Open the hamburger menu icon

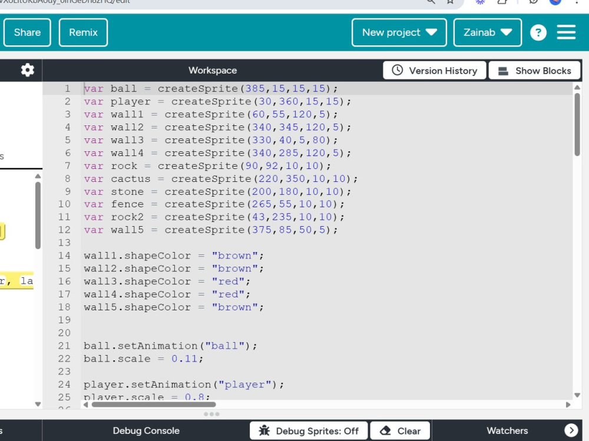tap(566, 32)
